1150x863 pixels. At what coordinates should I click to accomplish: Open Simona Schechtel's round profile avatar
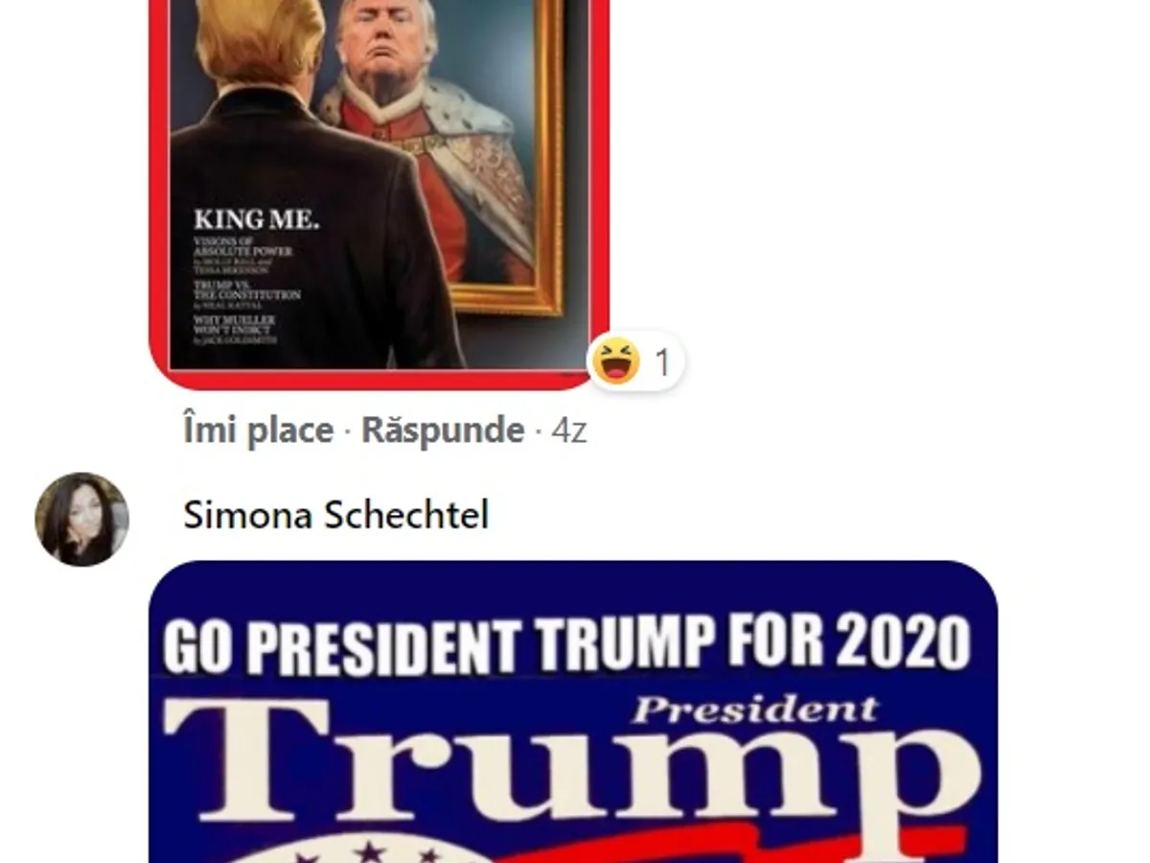coord(81,519)
